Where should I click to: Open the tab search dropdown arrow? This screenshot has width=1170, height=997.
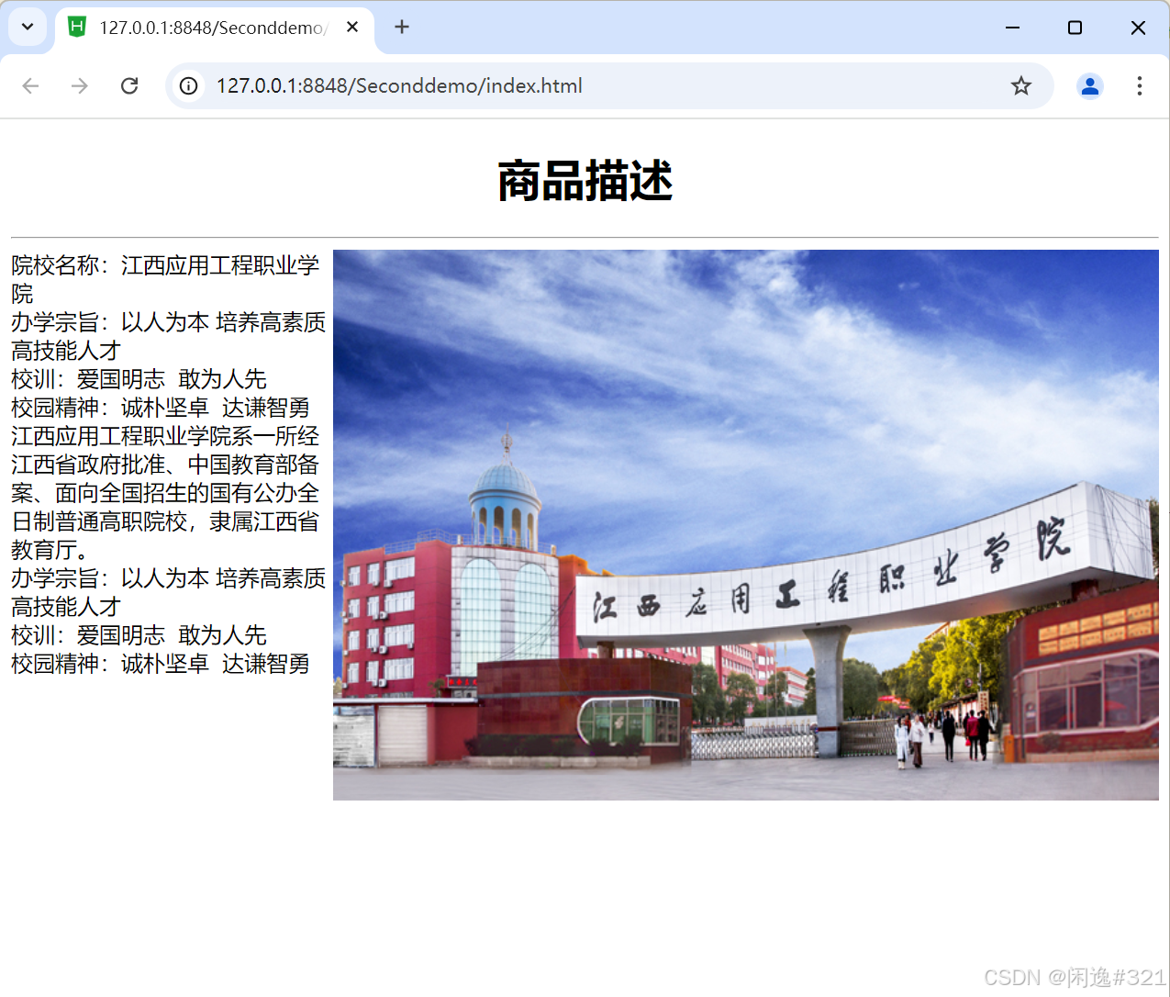point(28,27)
